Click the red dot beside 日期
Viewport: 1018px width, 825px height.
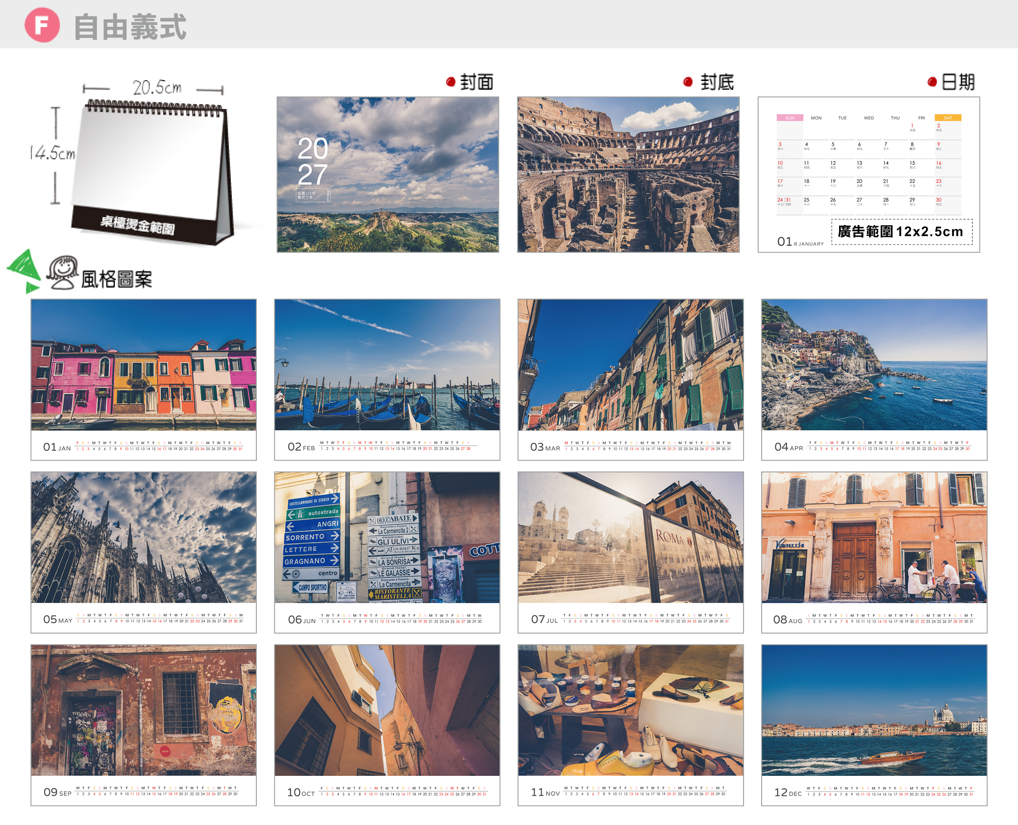[x=932, y=82]
